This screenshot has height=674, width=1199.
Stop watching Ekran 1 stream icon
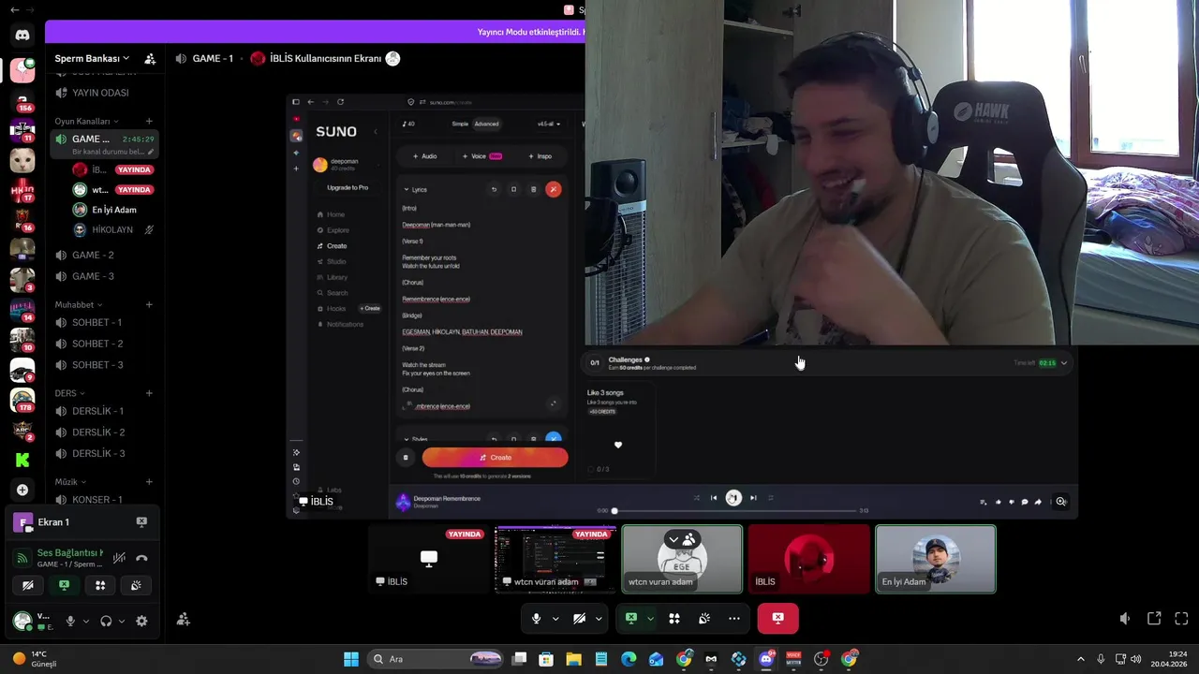tap(141, 522)
